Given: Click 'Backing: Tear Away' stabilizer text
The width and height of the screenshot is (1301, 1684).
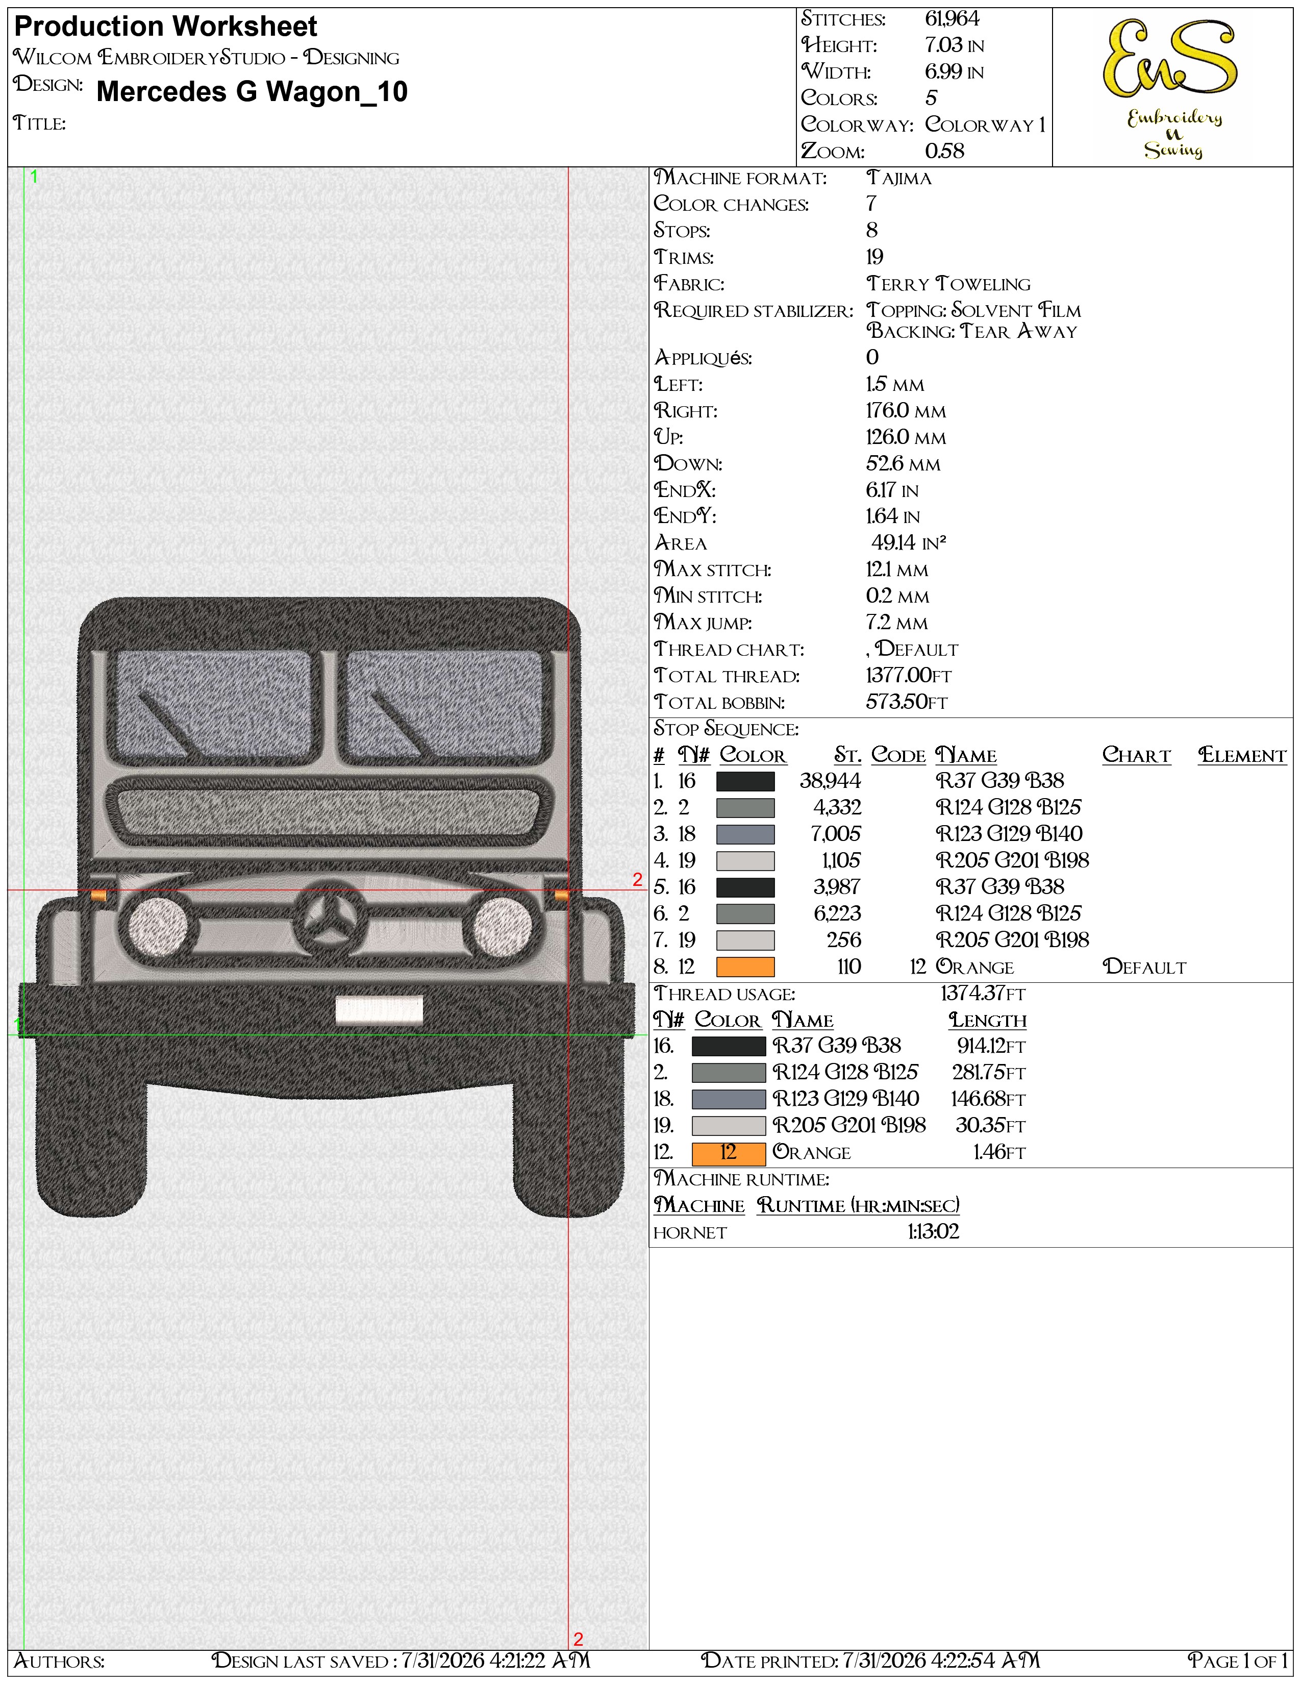Looking at the screenshot, I should [972, 332].
